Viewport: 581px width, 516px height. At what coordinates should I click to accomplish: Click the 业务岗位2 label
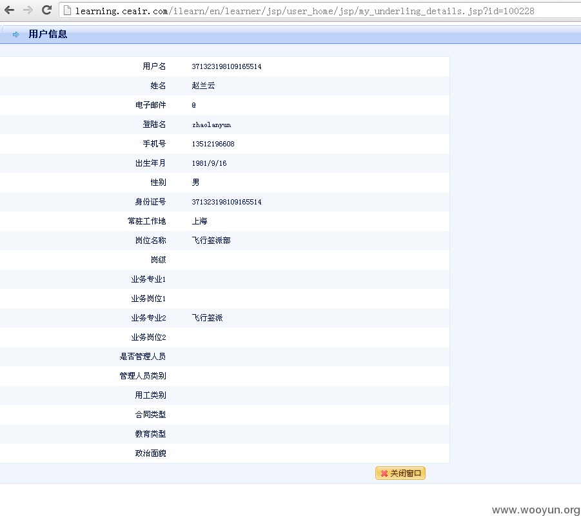click(x=148, y=337)
